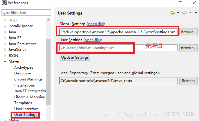
Task: Click the tree scrollbar up arrow
Action: [x=48, y=20]
